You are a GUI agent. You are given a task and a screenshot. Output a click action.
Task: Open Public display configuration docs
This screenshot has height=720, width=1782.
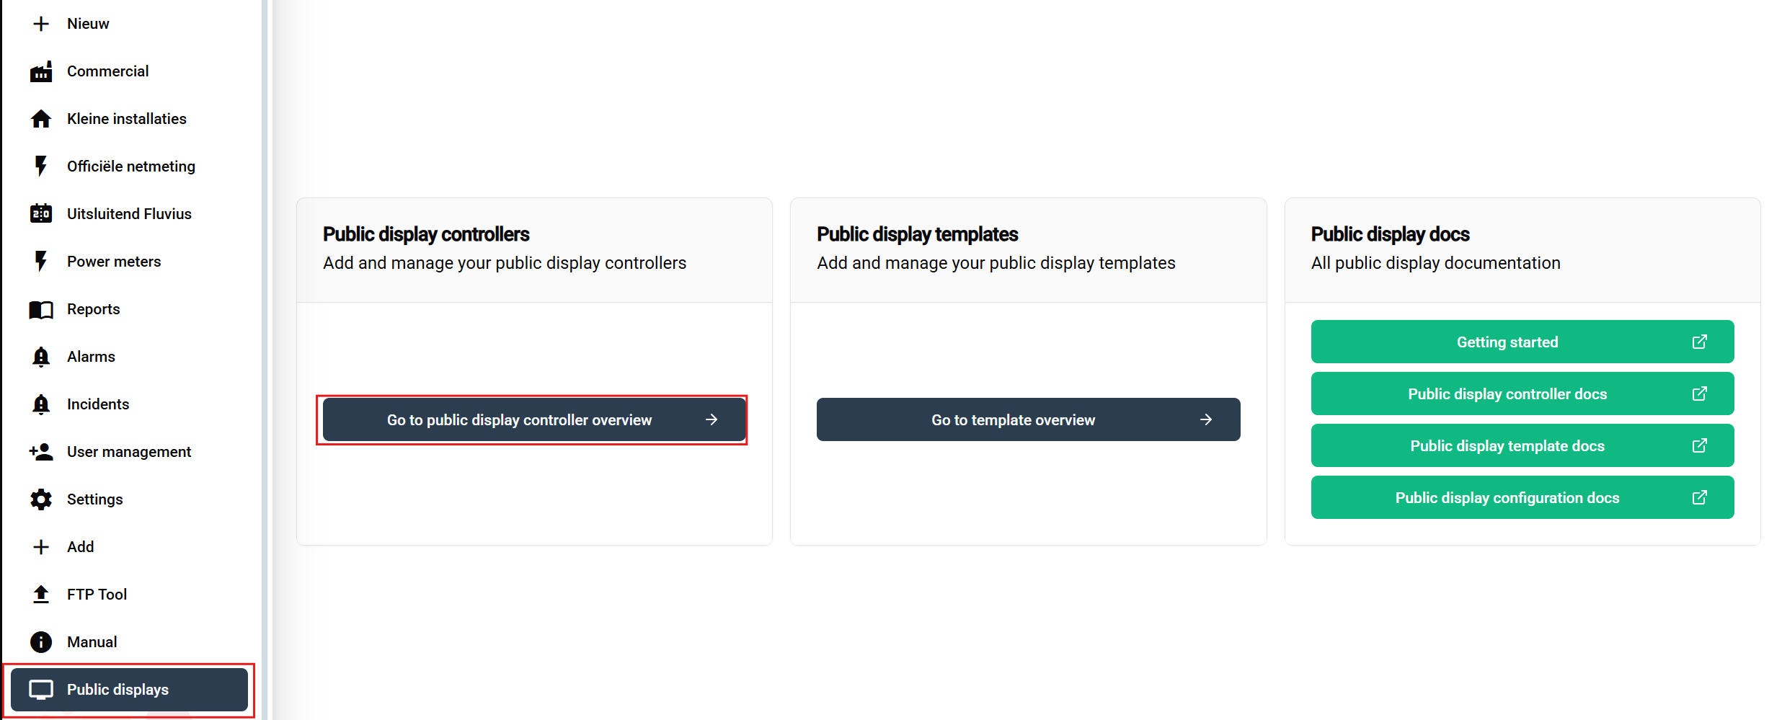pyautogui.click(x=1521, y=497)
